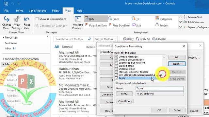Click the Undo icon in title bar

click(x=13, y=4)
